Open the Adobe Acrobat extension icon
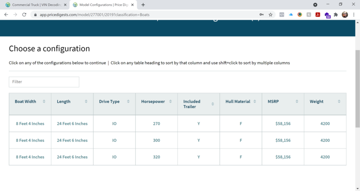The height and width of the screenshot is (191, 360). (x=317, y=15)
